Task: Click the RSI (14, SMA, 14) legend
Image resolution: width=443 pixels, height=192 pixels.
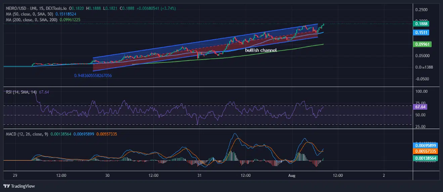Action: [20, 92]
